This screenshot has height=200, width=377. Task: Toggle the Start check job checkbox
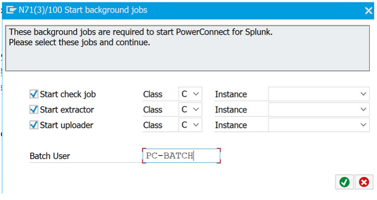click(x=34, y=94)
